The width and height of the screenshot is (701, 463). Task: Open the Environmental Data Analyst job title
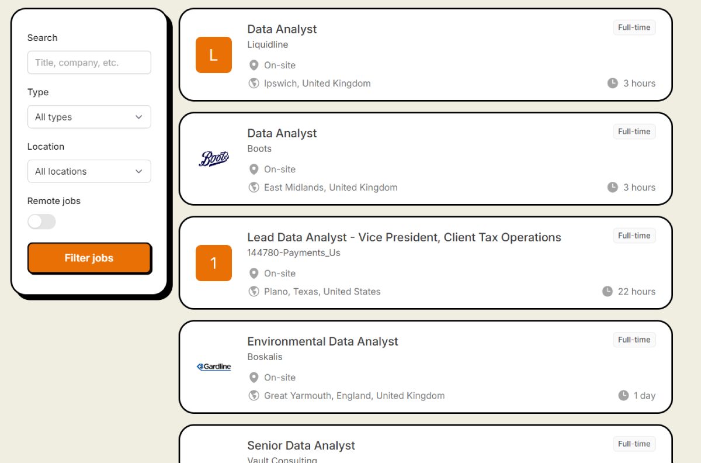[x=322, y=341]
